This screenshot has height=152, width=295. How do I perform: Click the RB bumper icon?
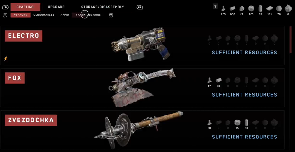point(139,7)
